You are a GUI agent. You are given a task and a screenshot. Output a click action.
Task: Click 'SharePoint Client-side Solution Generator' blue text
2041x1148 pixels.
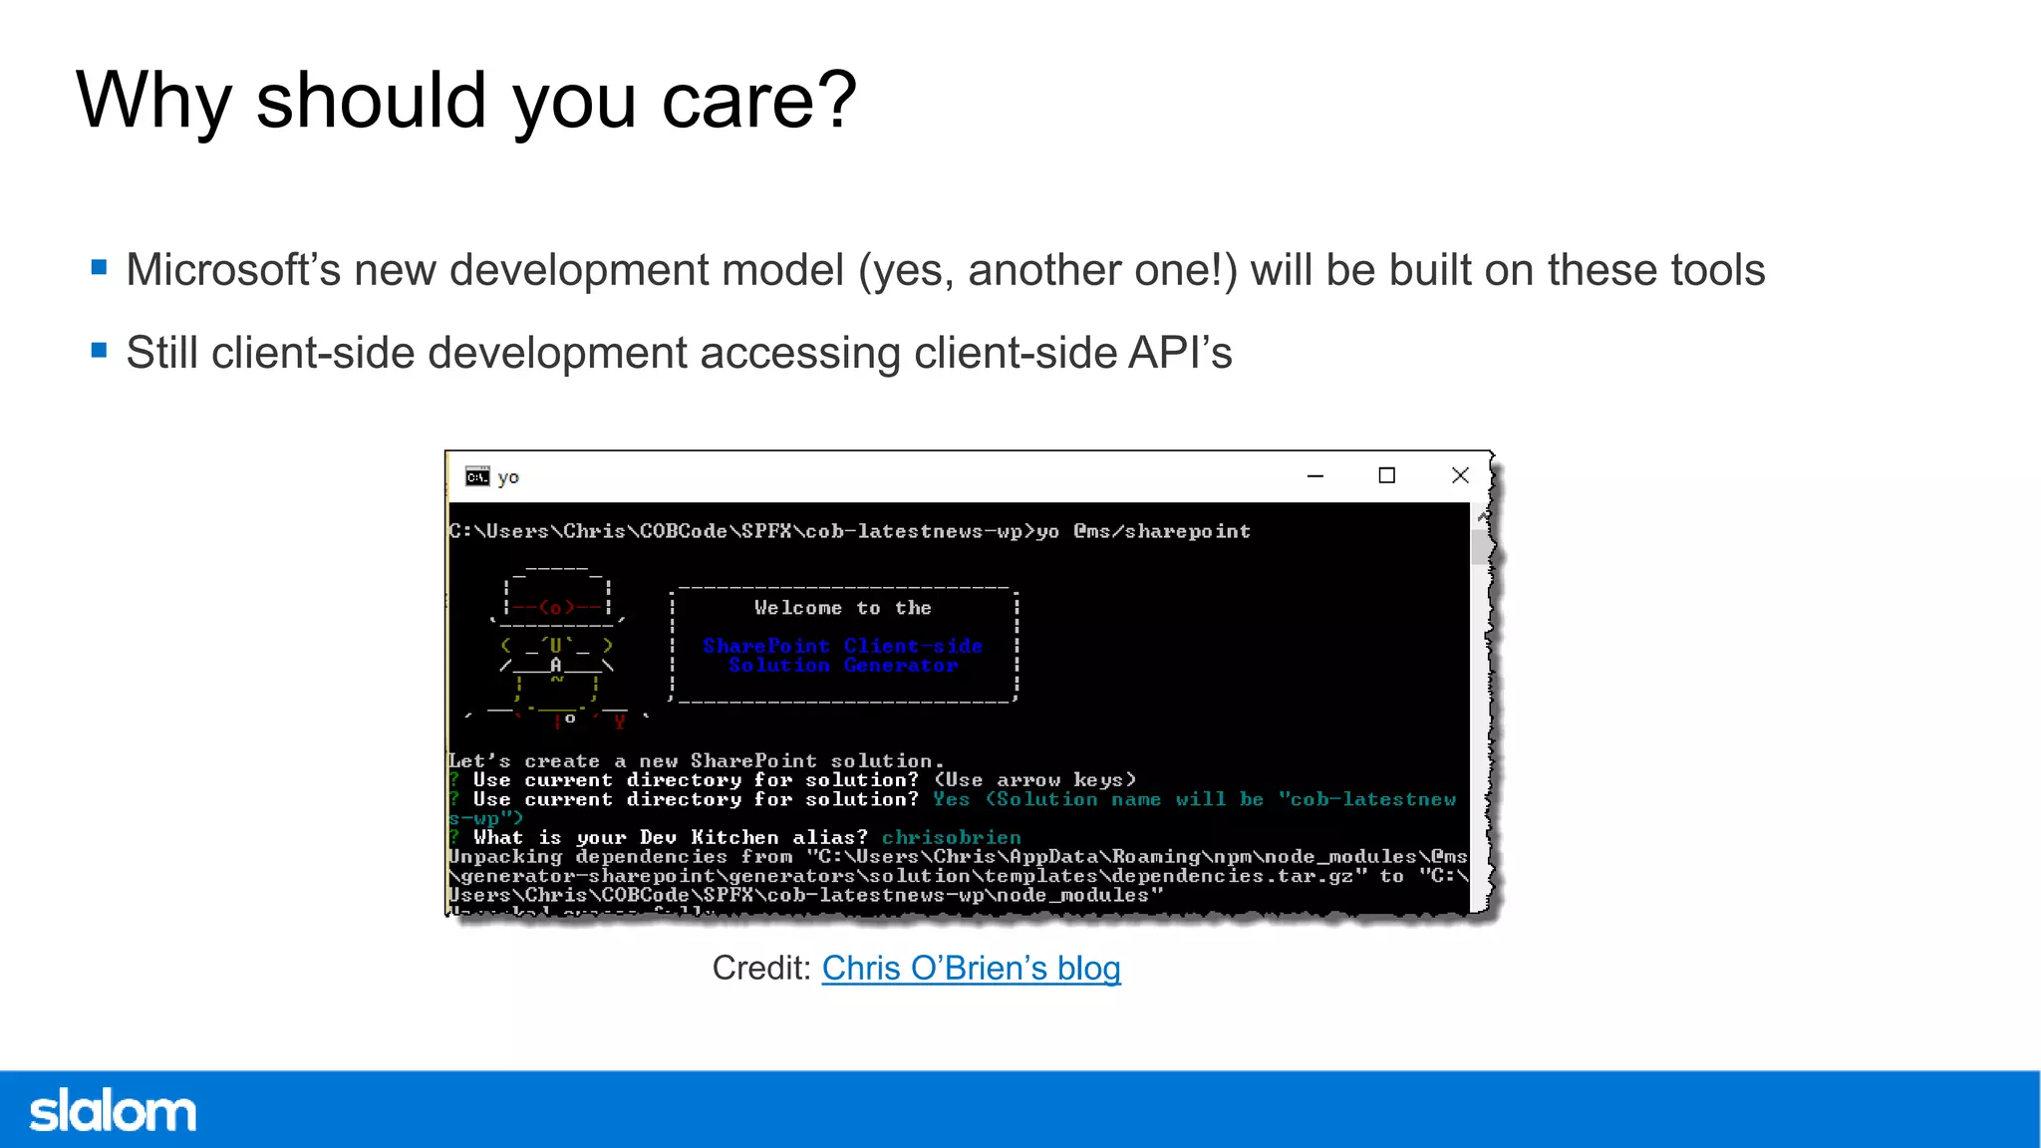pos(843,655)
